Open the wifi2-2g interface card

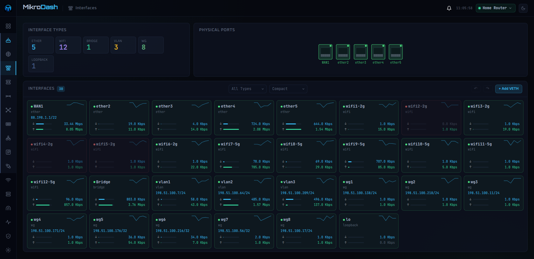[431, 118]
